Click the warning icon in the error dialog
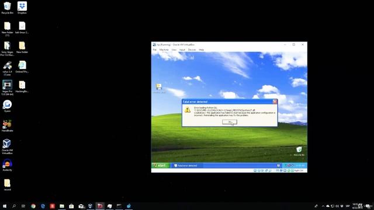 click(x=188, y=110)
